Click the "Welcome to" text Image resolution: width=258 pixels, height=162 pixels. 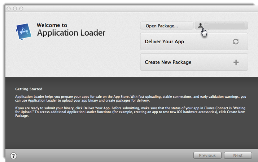pos(52,25)
